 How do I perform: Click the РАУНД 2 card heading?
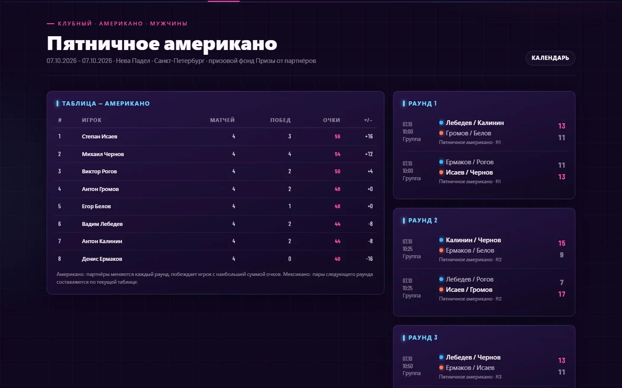(x=423, y=220)
